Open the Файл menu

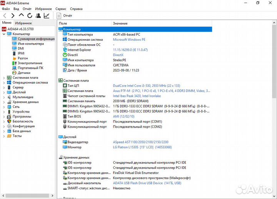(6, 8)
